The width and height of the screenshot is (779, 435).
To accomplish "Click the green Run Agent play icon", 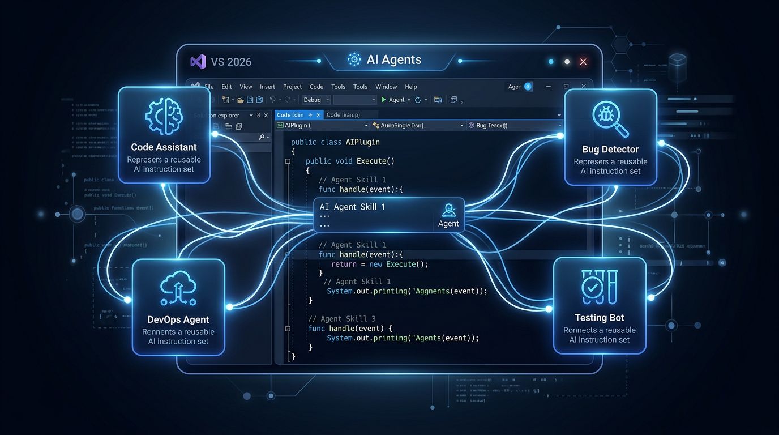I will [383, 100].
